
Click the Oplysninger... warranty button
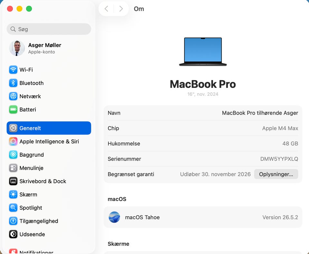[276, 174]
